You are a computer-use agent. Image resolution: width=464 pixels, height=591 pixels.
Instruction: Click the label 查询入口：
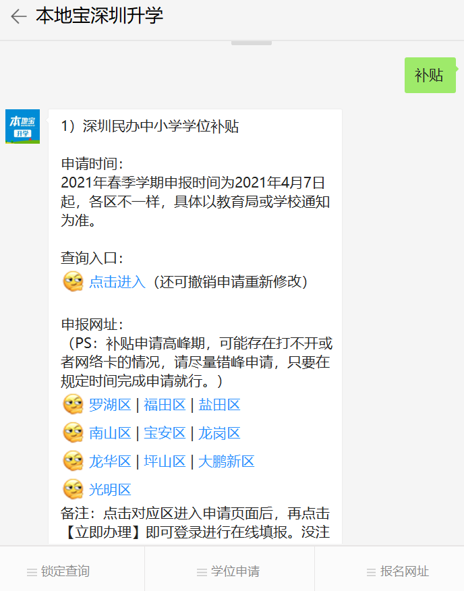(92, 258)
